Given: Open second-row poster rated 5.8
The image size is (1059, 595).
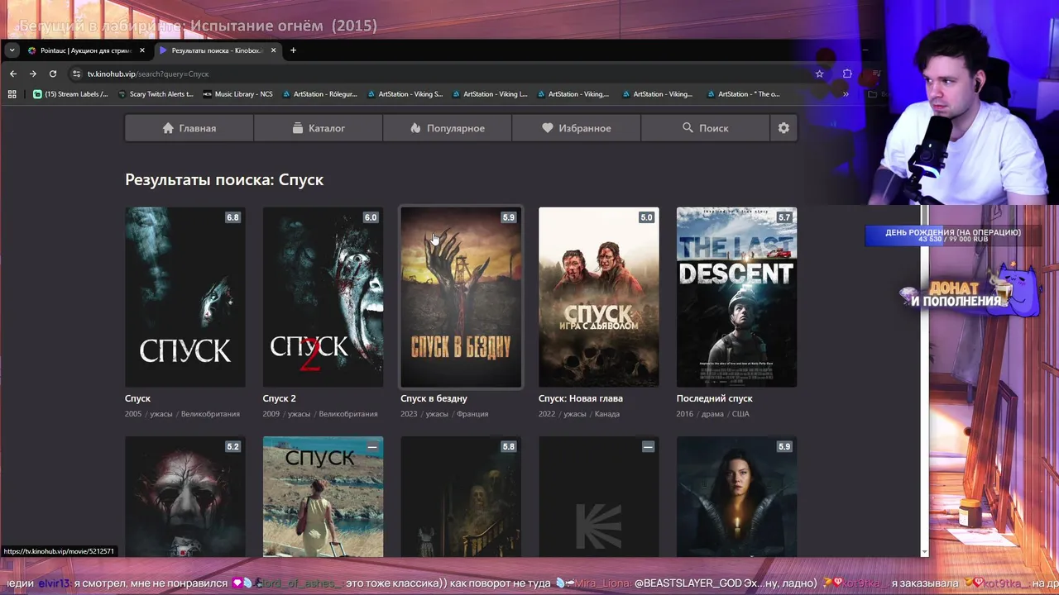Looking at the screenshot, I should click(x=461, y=497).
